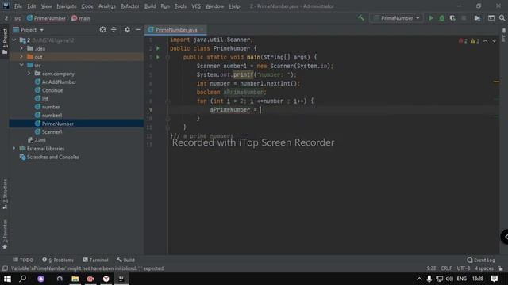Select the PrimeNumber.java editor tab
This screenshot has width=508, height=285.
(x=176, y=30)
